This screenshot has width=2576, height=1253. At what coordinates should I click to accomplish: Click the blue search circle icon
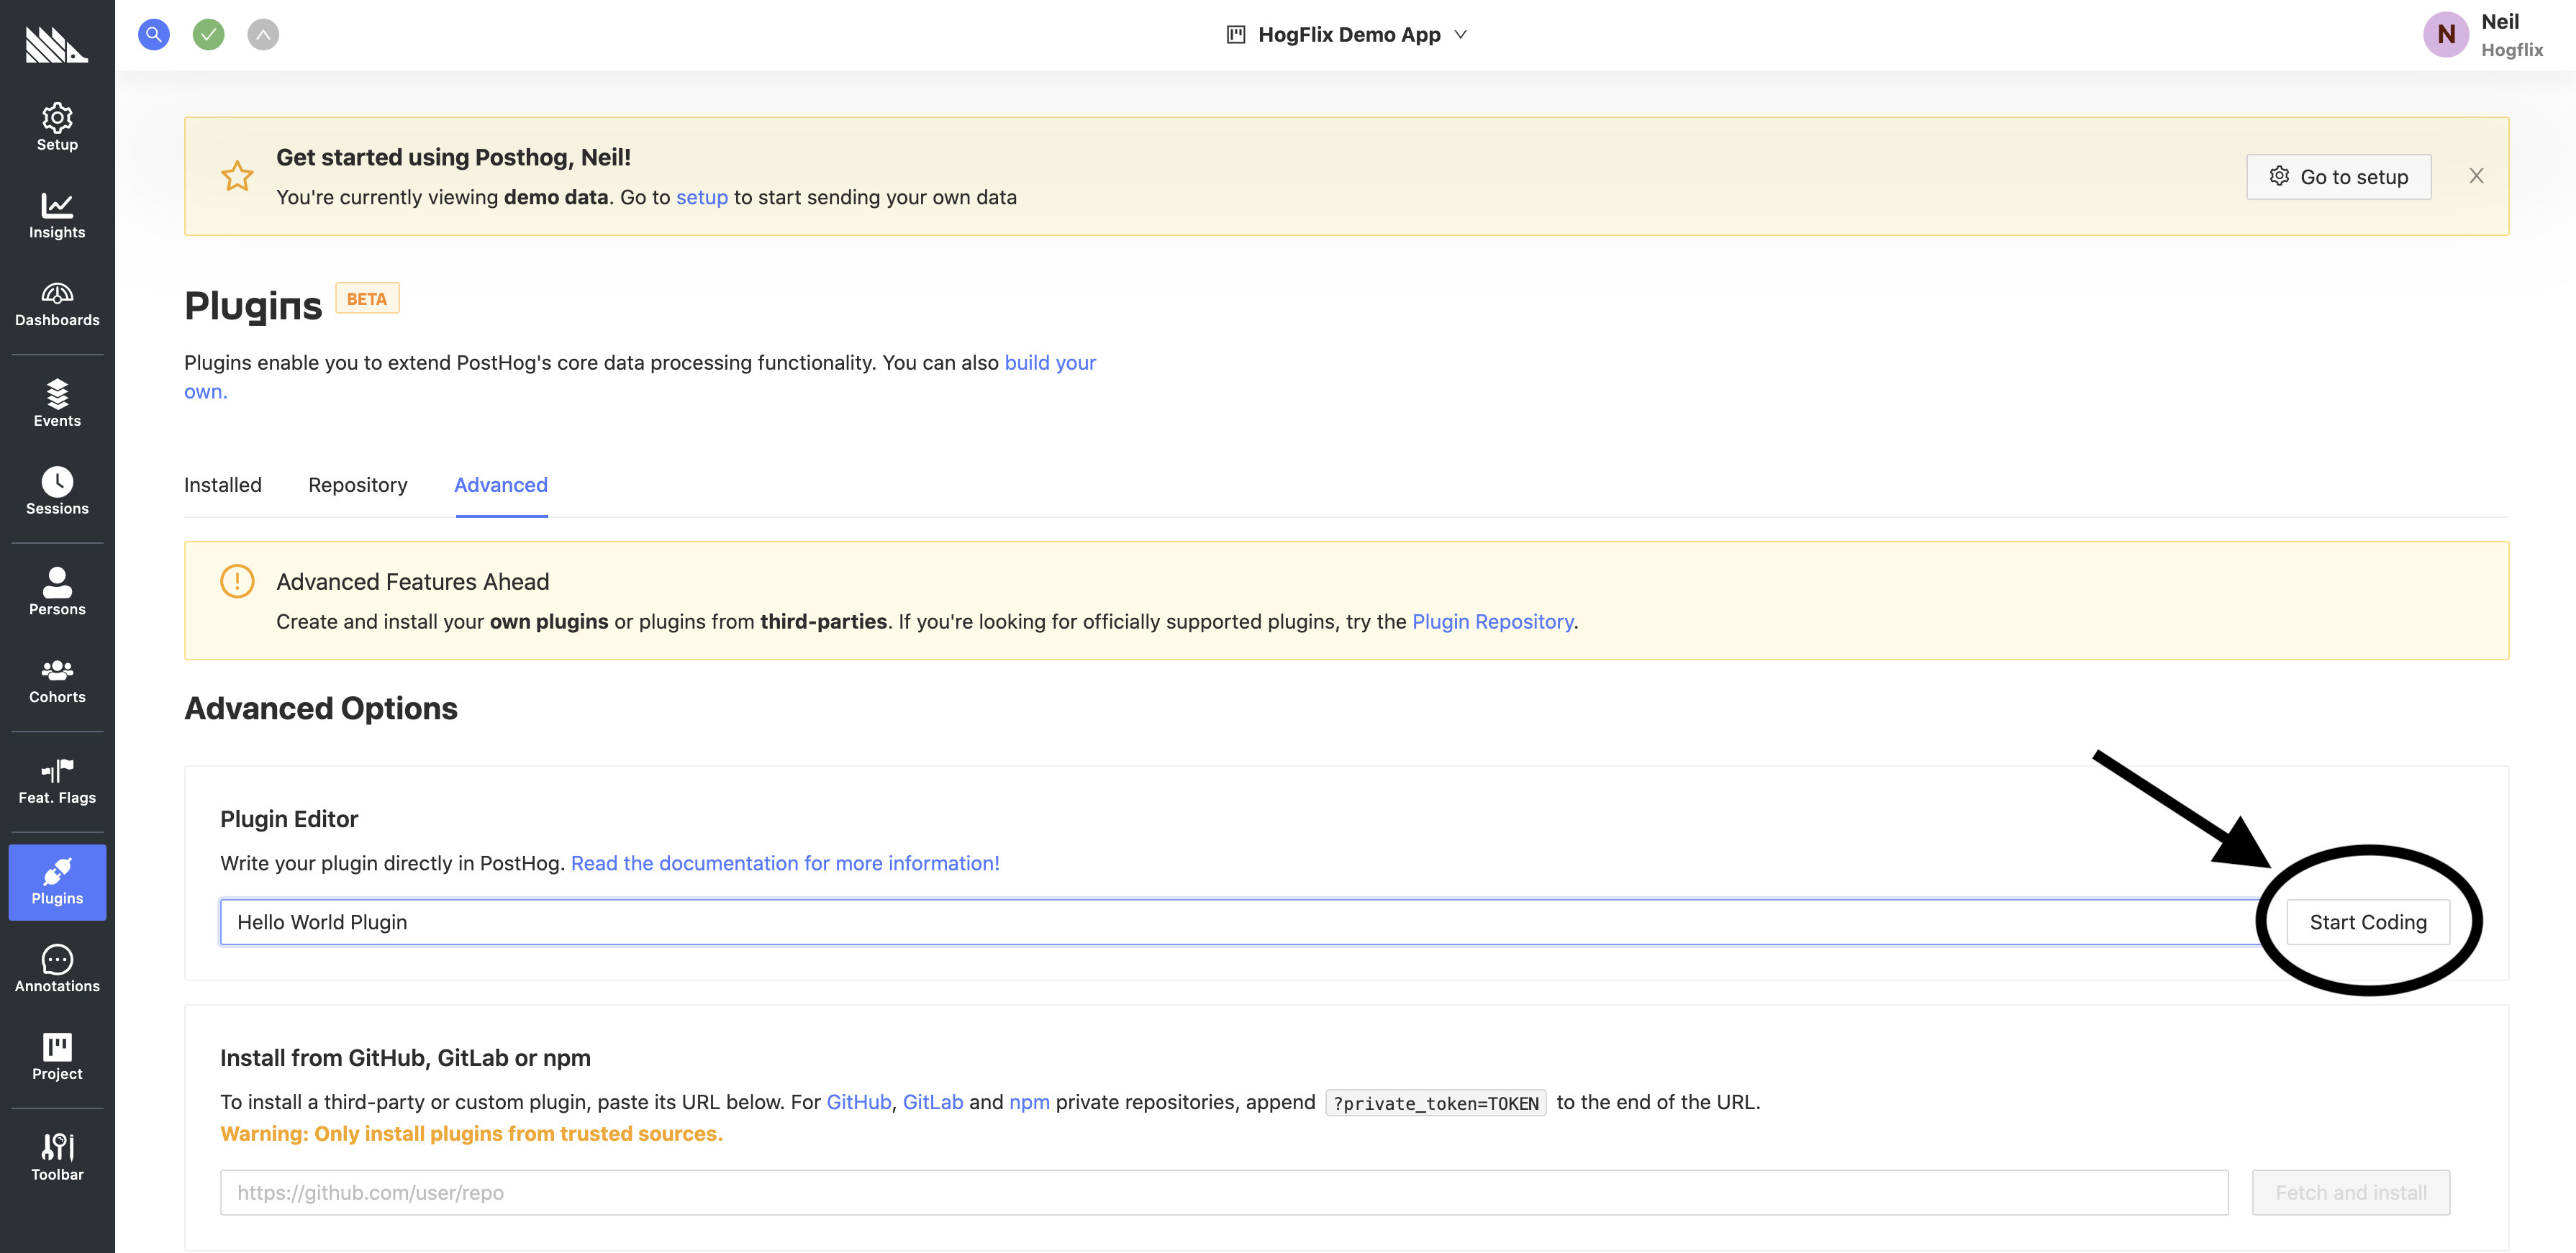[153, 35]
